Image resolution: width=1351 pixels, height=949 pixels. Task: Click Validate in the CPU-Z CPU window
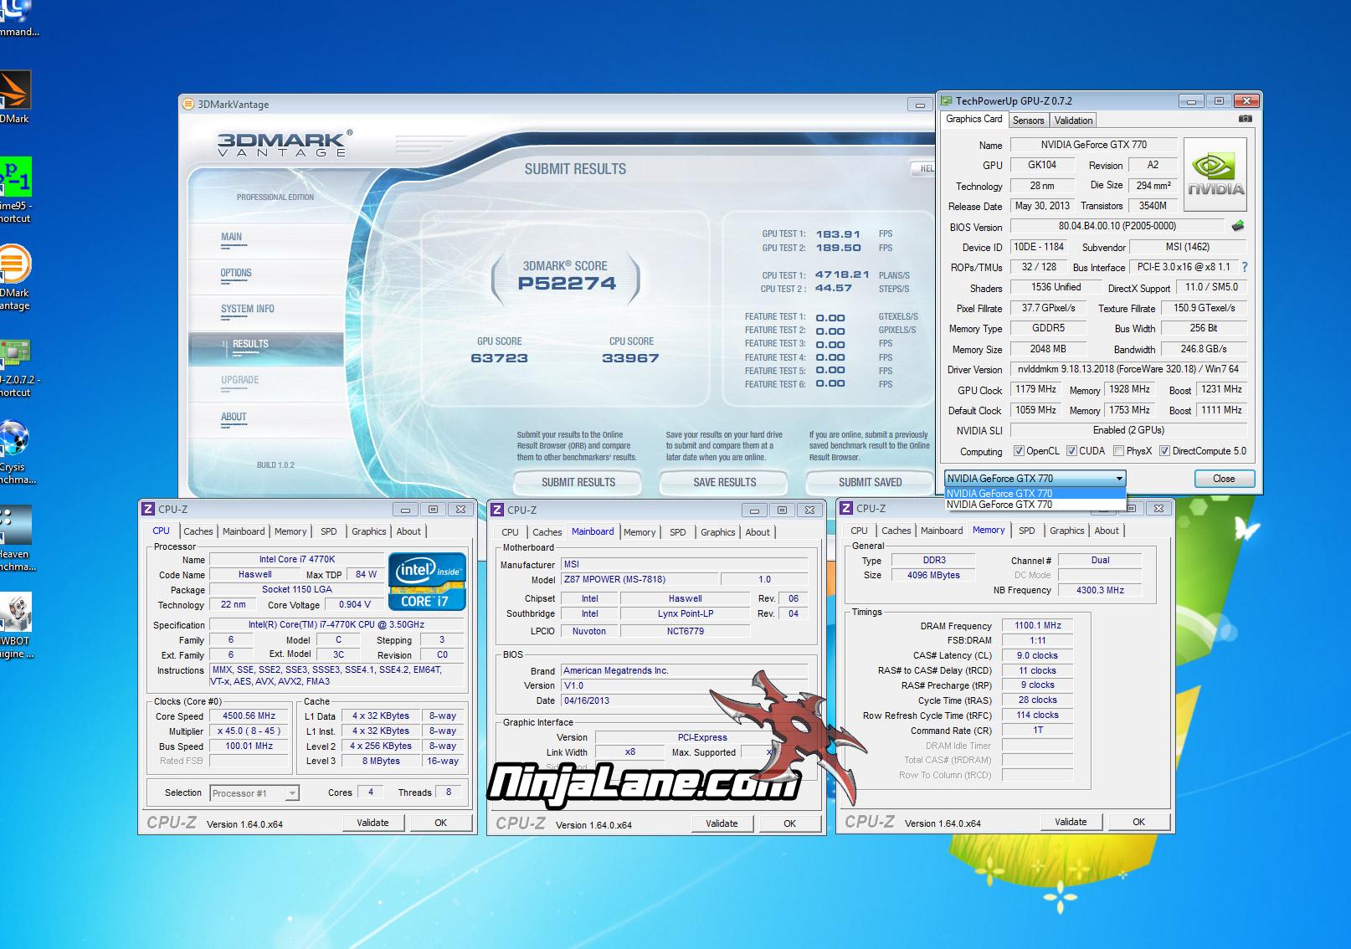(372, 823)
